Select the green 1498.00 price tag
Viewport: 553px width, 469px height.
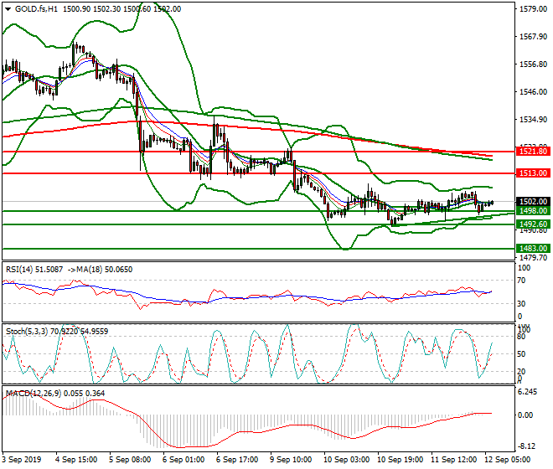coord(533,212)
